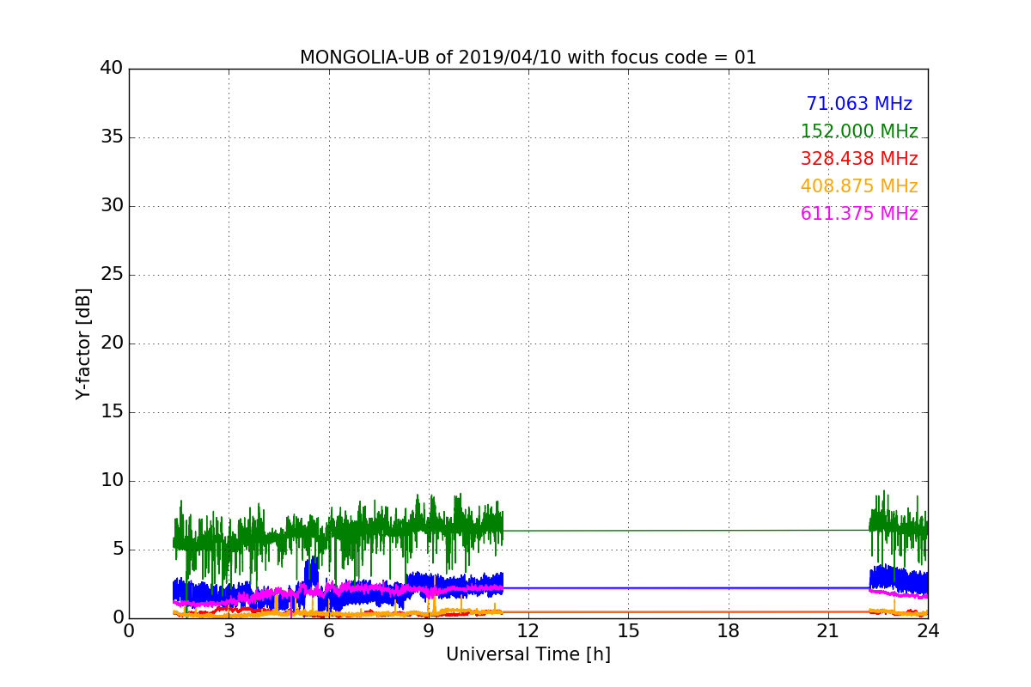Click the y-axis tick label 40

pyautogui.click(x=112, y=69)
